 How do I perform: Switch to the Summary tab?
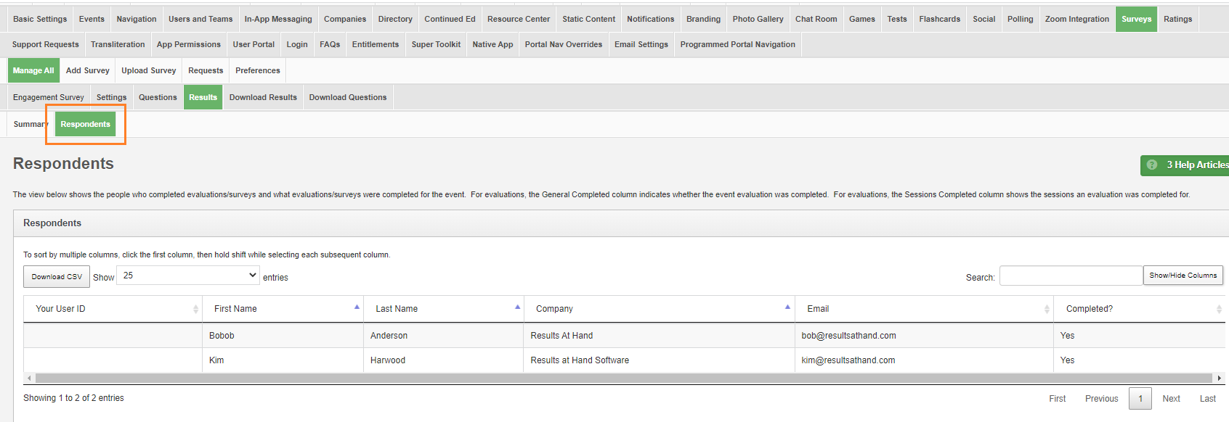[30, 124]
